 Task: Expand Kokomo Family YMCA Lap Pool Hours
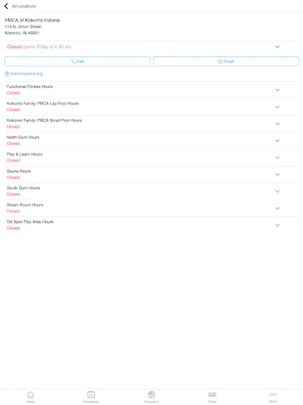pos(277,107)
